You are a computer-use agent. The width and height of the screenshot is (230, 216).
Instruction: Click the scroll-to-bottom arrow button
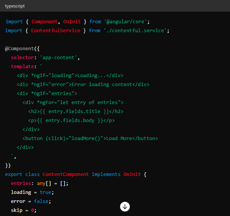pyautogui.click(x=125, y=207)
